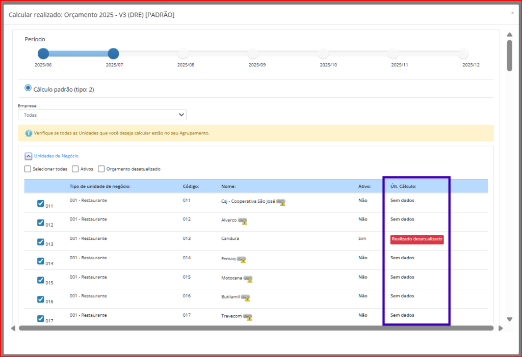
Task: Close the Calcular realizado dialog
Action: click(x=512, y=13)
